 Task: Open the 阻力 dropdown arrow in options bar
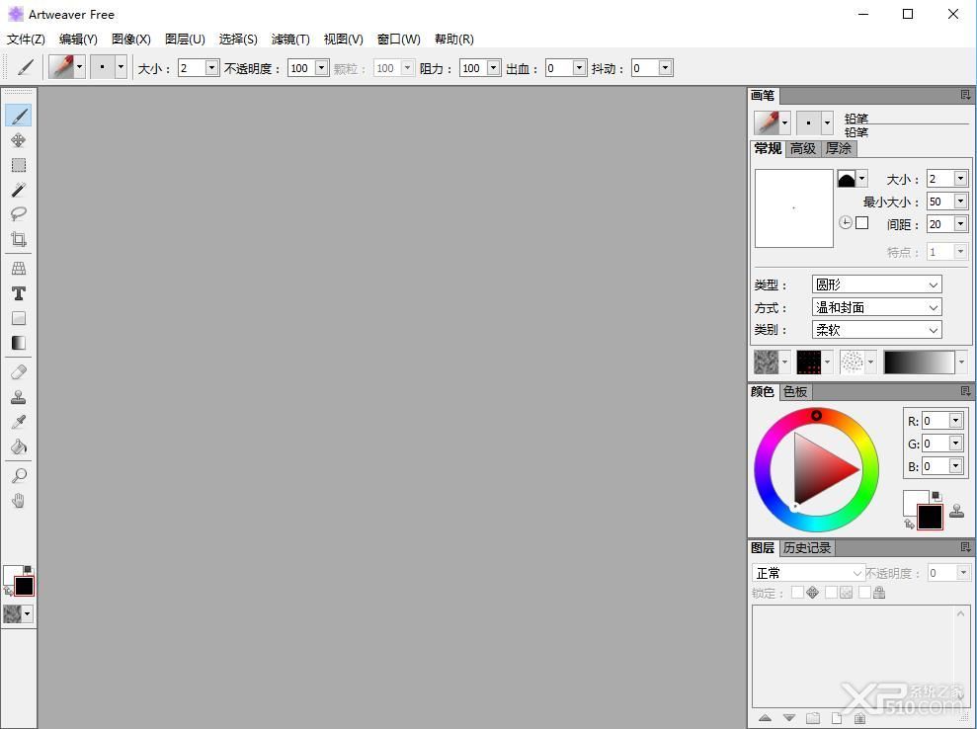coord(494,67)
